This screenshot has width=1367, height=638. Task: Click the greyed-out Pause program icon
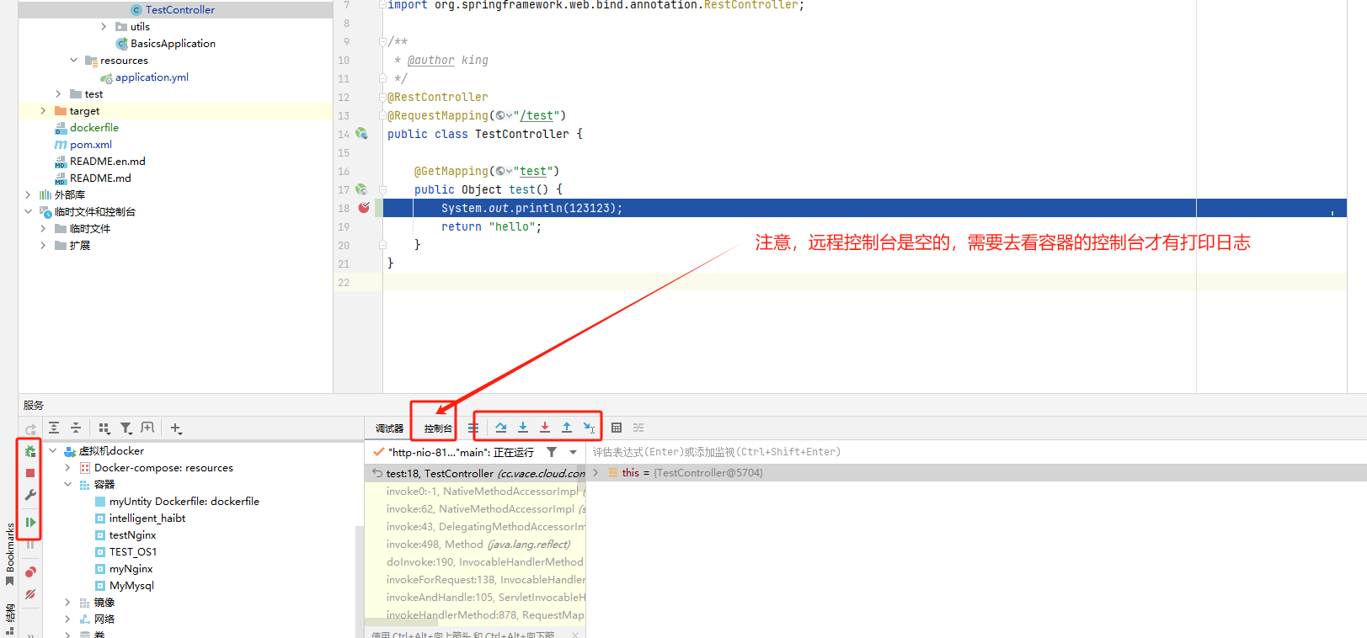coord(30,545)
